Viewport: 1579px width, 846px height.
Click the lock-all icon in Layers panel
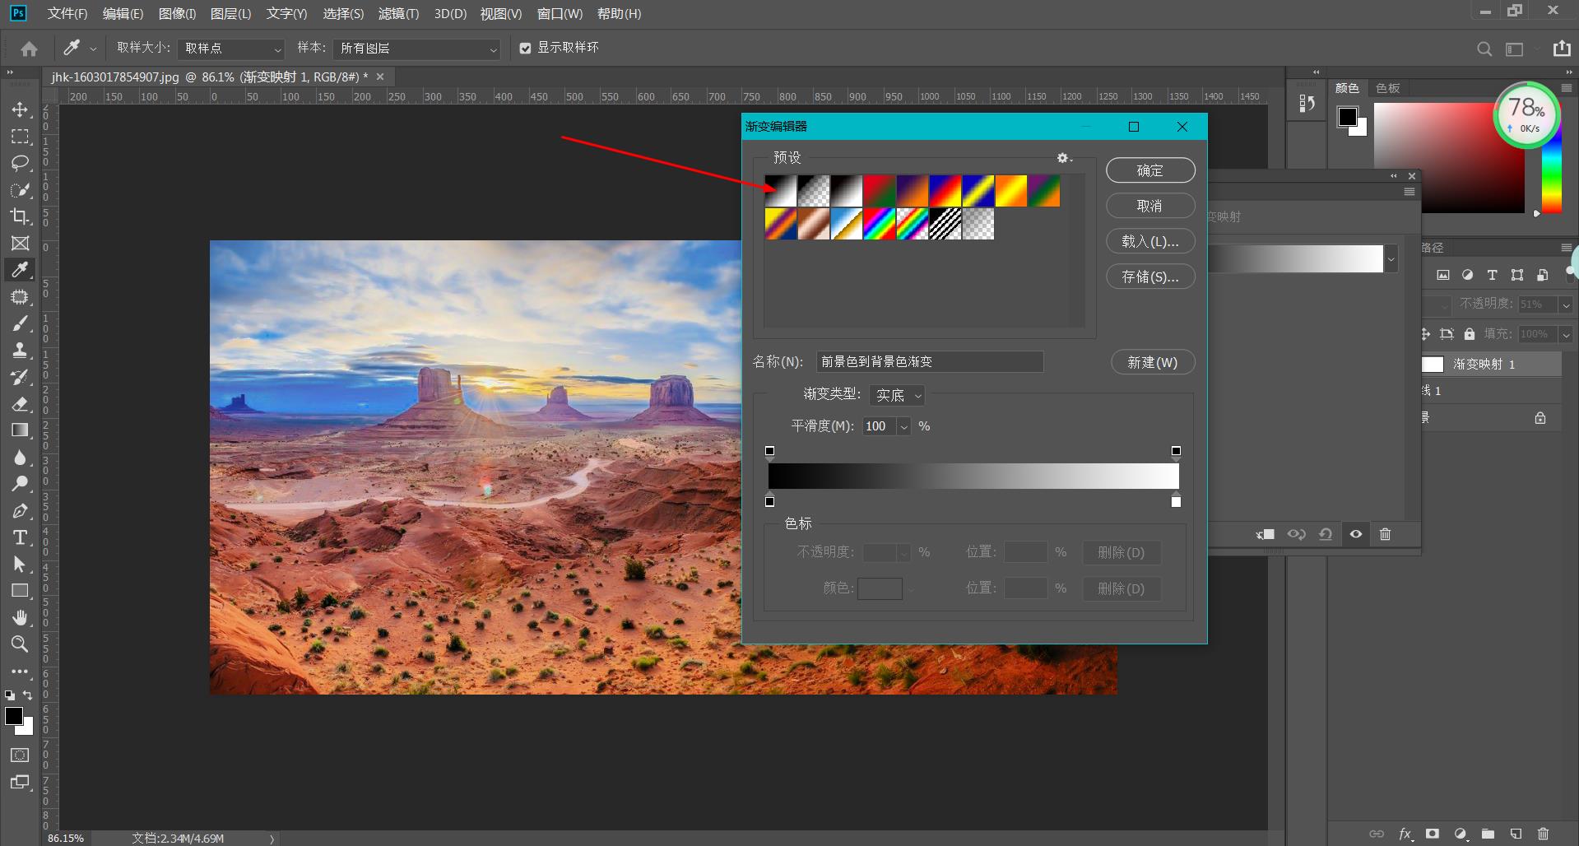tap(1469, 334)
